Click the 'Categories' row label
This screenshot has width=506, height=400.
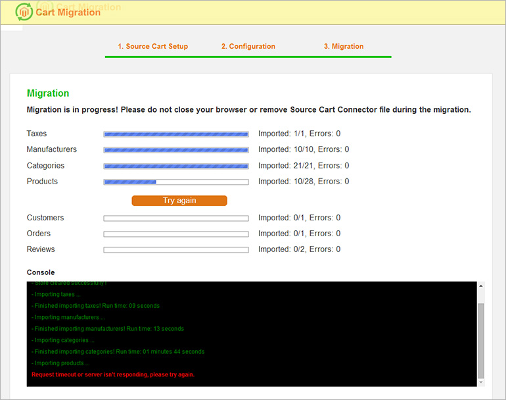pos(45,165)
